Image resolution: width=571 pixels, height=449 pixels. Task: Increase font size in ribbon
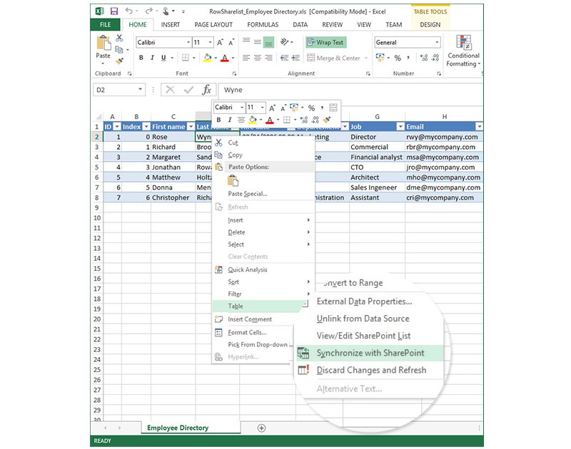[x=220, y=43]
